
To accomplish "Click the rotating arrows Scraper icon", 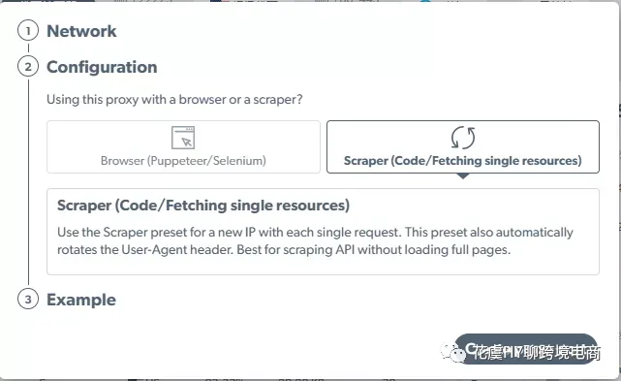I will pyautogui.click(x=462, y=138).
